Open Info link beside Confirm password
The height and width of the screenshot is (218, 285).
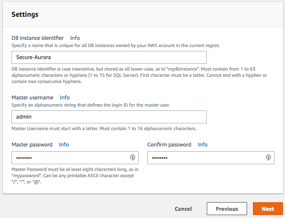(202, 145)
